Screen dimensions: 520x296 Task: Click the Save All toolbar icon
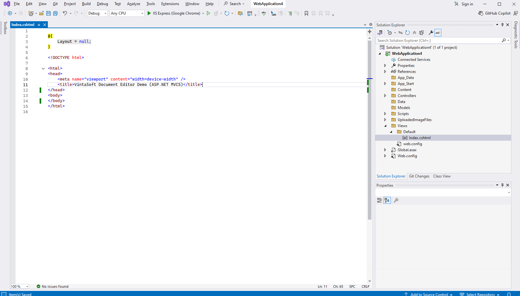[x=55, y=13]
